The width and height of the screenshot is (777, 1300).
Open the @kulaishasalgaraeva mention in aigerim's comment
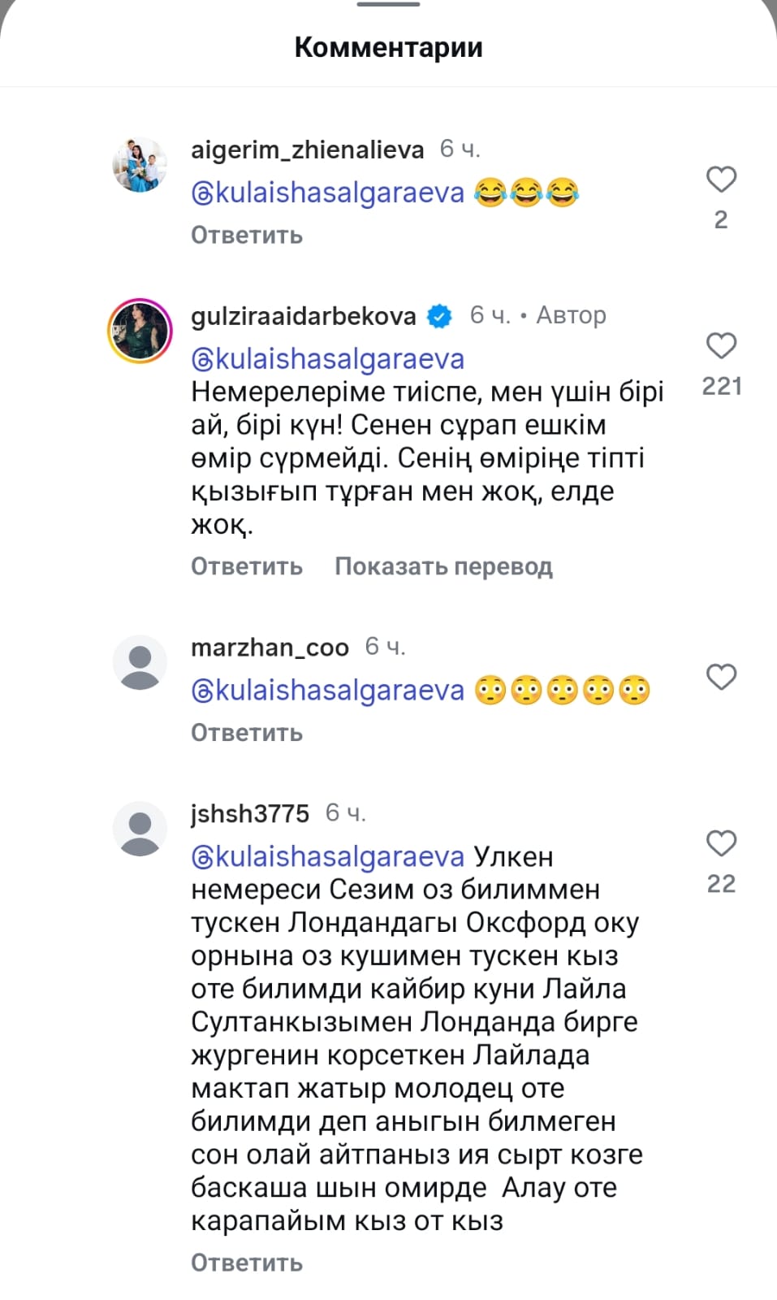(328, 193)
